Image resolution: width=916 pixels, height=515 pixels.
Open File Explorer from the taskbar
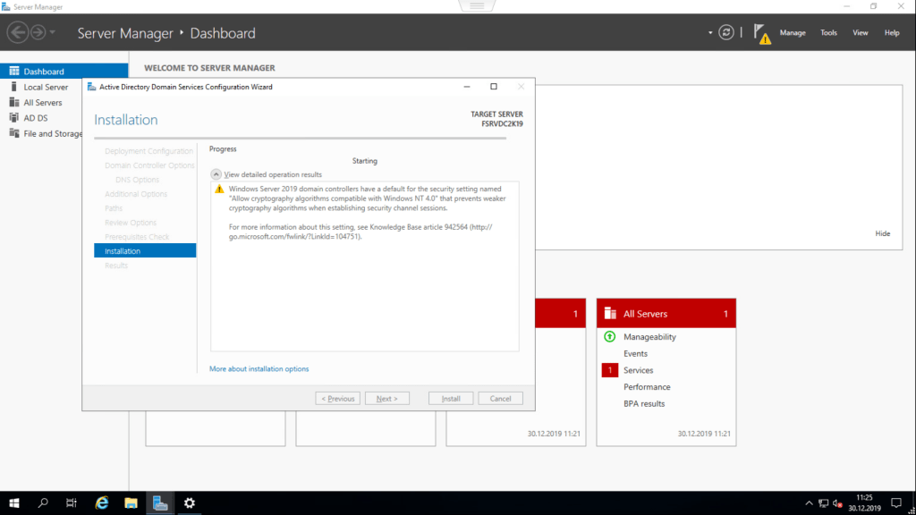[x=131, y=502]
